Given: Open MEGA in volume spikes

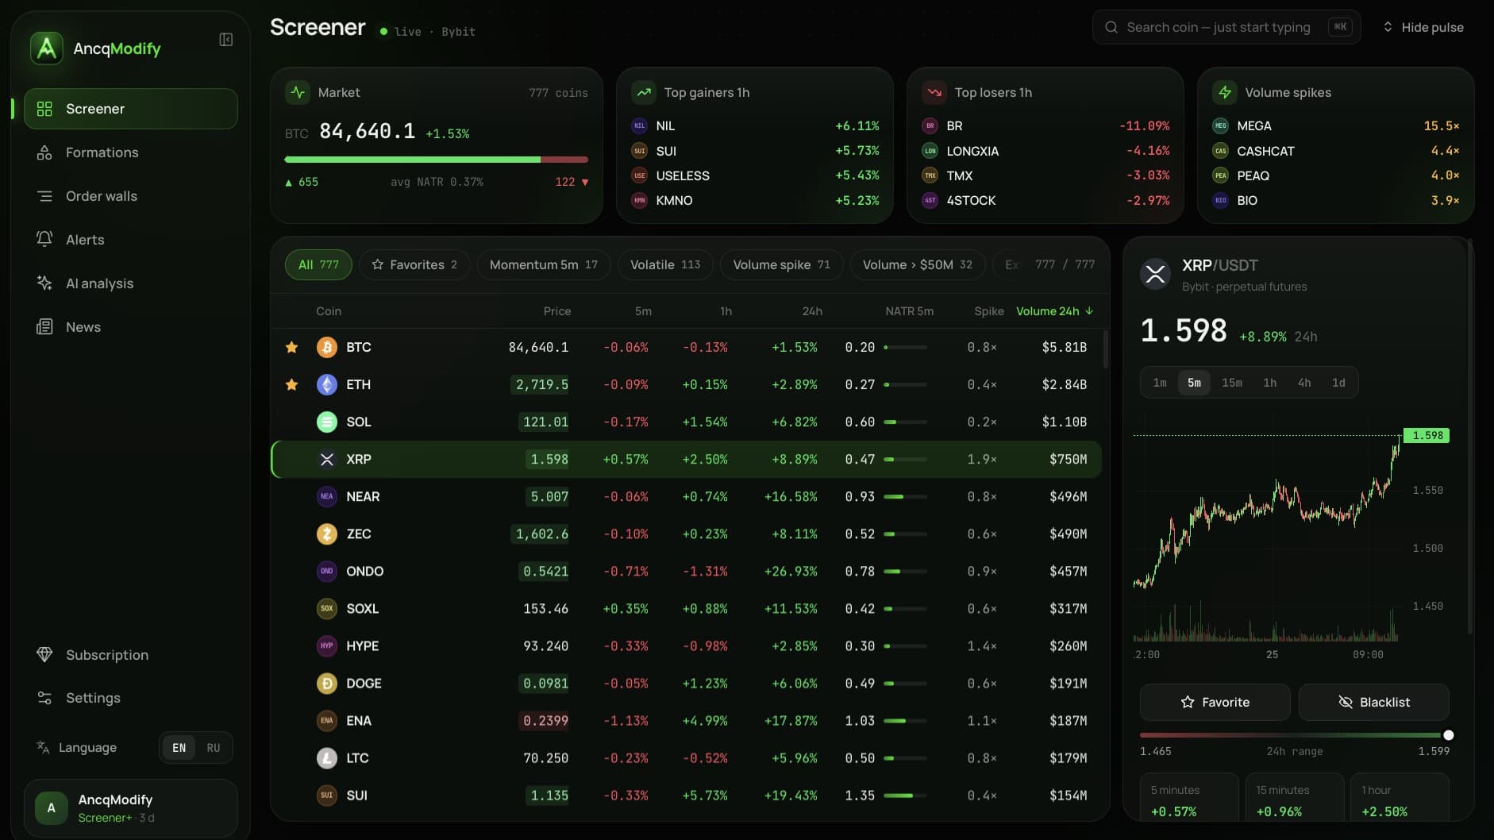Looking at the screenshot, I should point(1336,125).
